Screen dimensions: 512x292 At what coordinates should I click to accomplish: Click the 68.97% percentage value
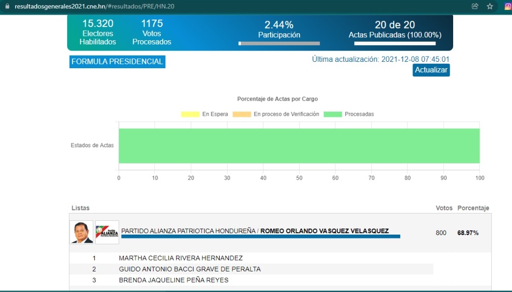468,233
